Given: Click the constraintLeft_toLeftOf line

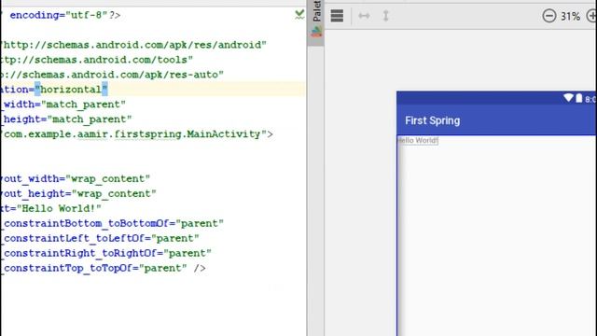Looking at the screenshot, I should 100,238.
